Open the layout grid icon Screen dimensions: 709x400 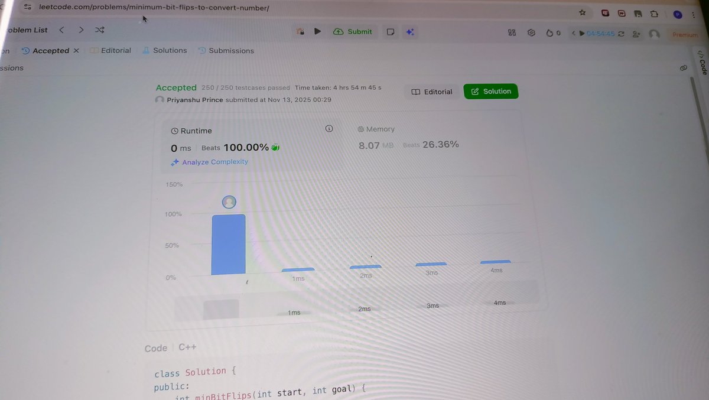[x=512, y=33]
